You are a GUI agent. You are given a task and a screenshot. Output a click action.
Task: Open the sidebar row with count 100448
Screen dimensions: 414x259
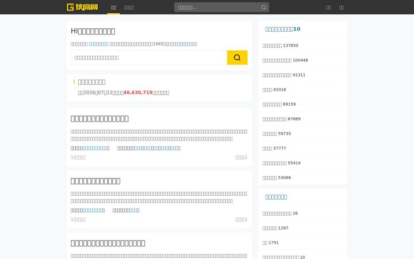coord(302,60)
